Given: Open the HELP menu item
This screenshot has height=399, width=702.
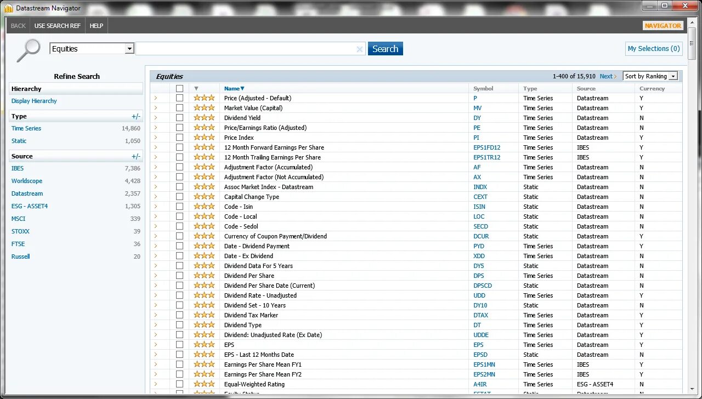Looking at the screenshot, I should coord(97,26).
